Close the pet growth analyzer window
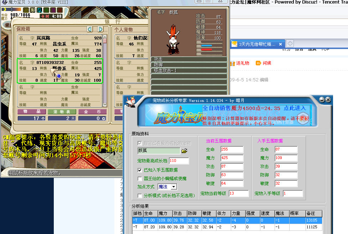 coord(328,100)
